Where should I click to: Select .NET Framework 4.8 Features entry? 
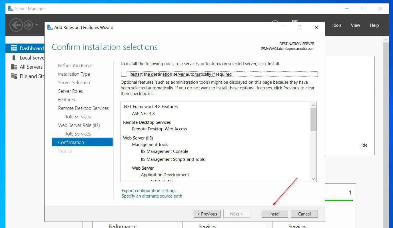[150, 106]
